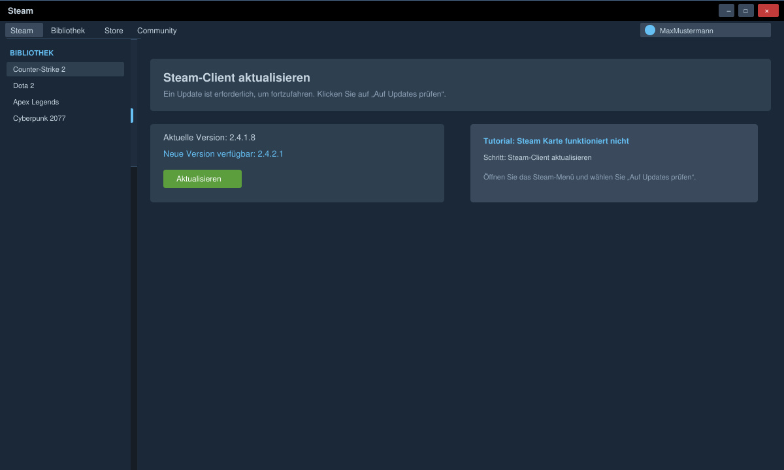Open the Community menu
This screenshot has width=784, height=470.
point(157,31)
